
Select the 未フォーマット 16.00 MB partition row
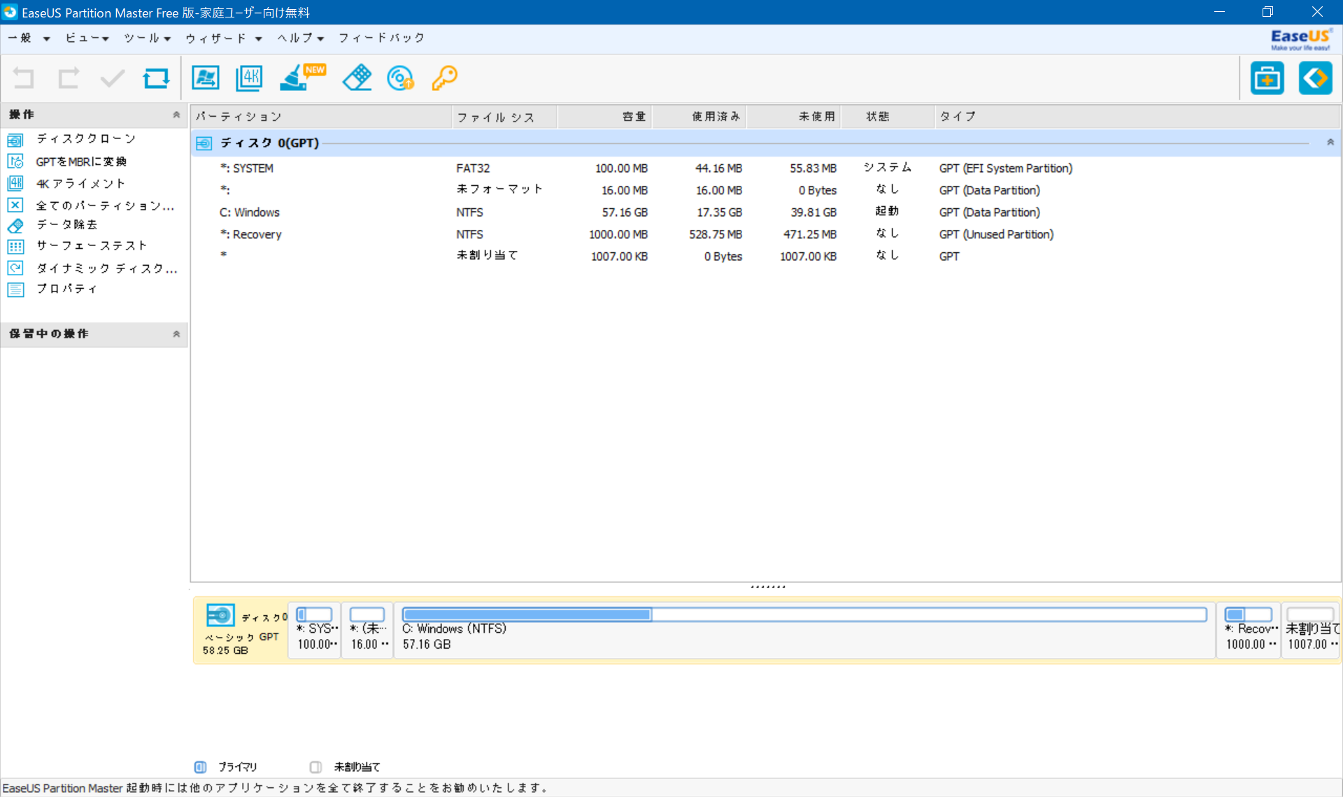[x=765, y=190]
